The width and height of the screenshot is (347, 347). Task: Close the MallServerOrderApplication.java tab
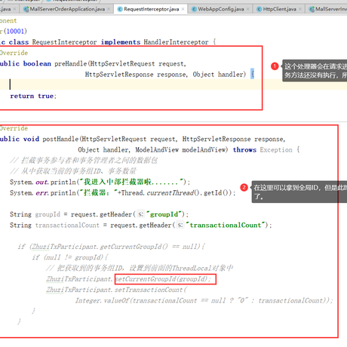click(x=109, y=9)
